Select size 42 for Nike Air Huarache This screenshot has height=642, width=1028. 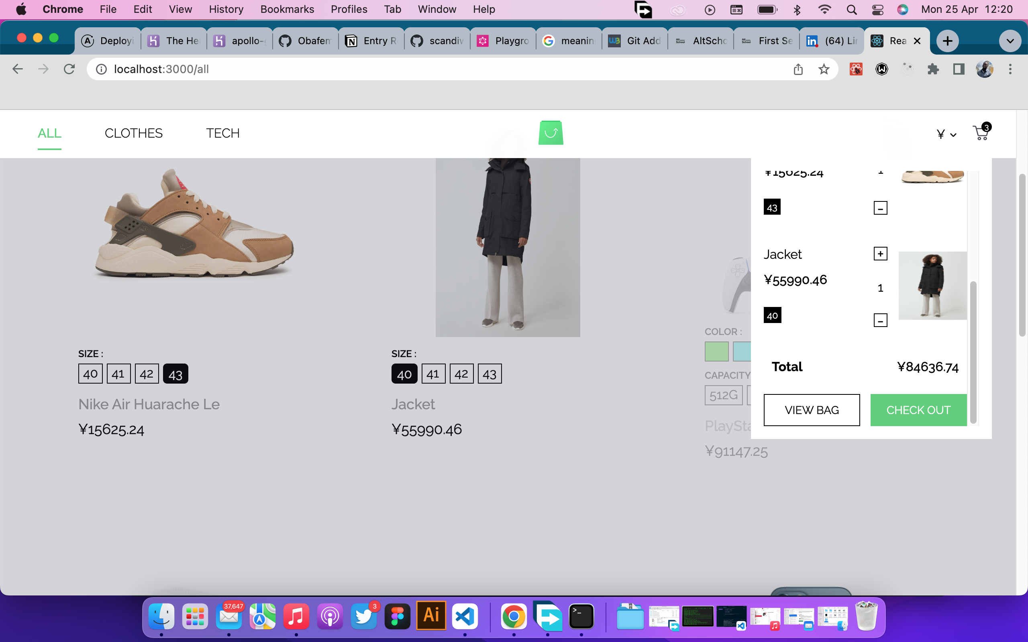tap(147, 374)
